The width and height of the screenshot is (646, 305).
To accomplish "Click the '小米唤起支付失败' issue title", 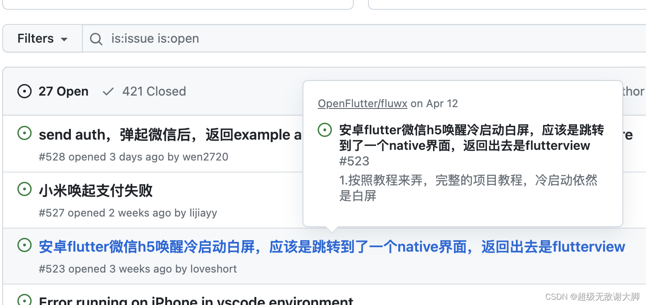I will click(x=95, y=190).
